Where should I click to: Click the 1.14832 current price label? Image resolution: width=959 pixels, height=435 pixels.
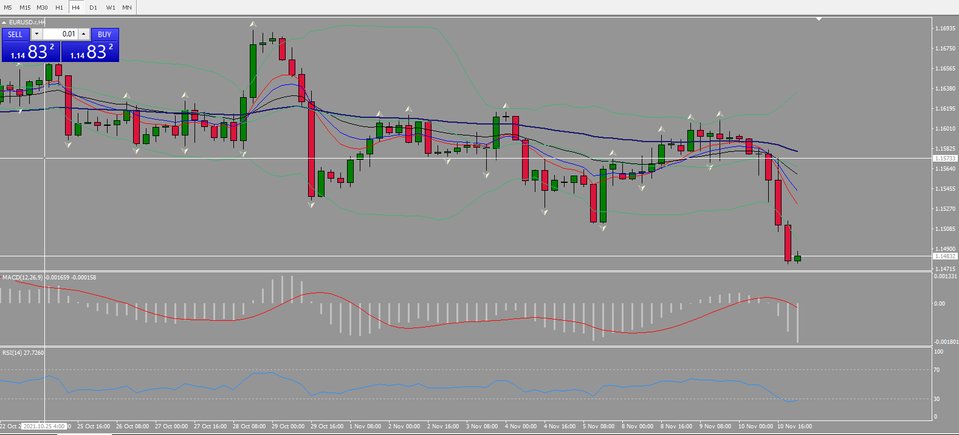click(945, 256)
